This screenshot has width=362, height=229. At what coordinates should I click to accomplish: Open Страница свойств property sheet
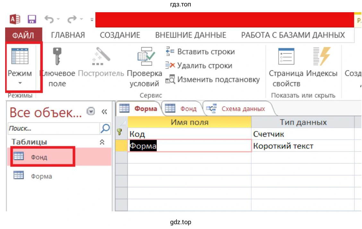286,57
